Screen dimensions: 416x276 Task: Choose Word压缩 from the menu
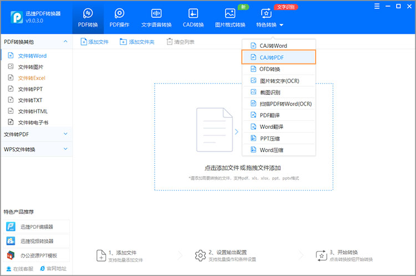click(x=278, y=150)
